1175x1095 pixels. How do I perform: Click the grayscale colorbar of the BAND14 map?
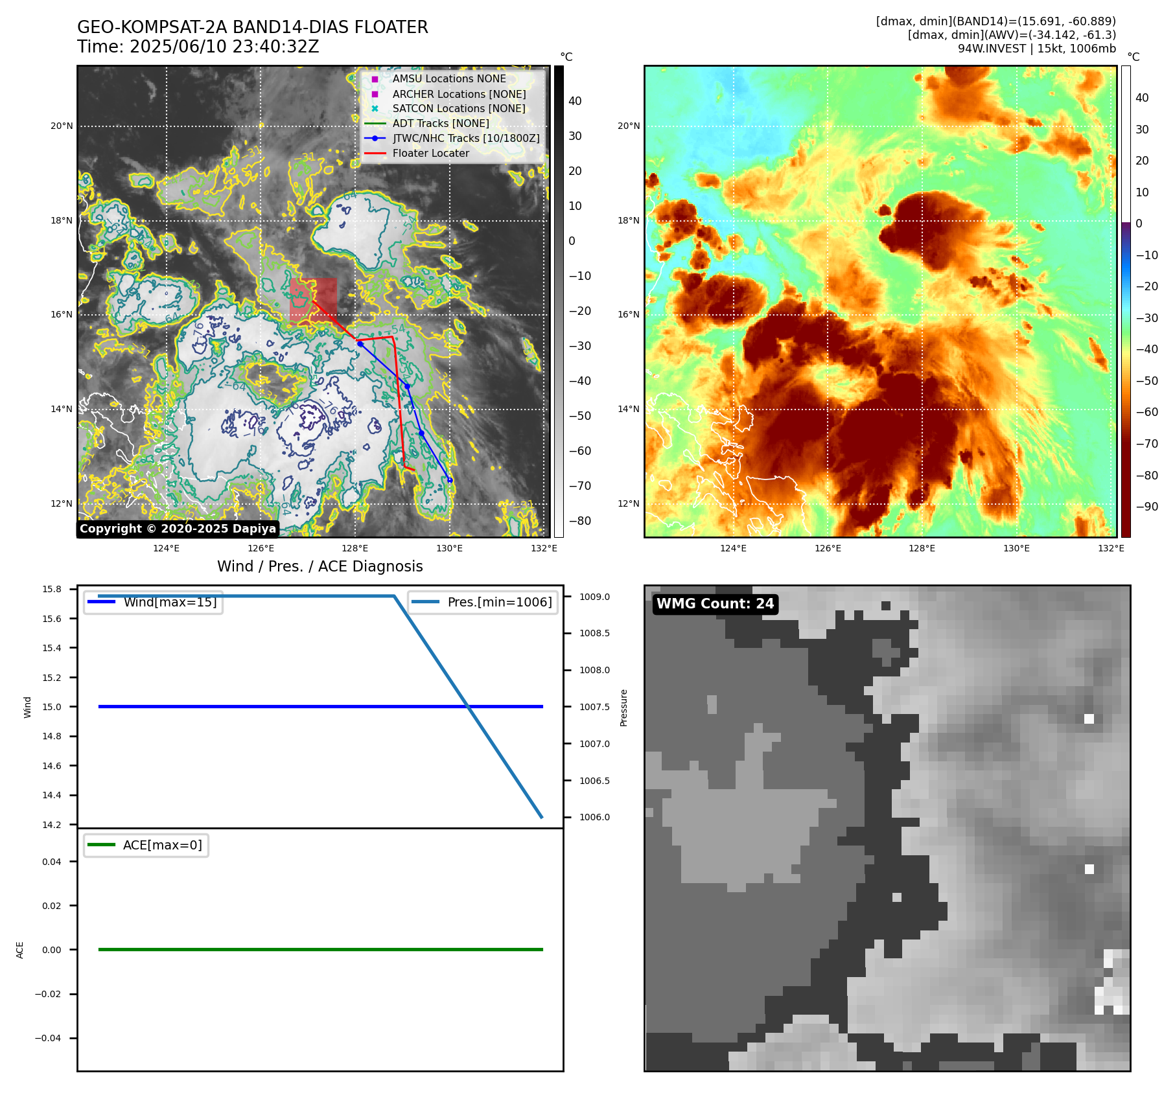tap(559, 301)
